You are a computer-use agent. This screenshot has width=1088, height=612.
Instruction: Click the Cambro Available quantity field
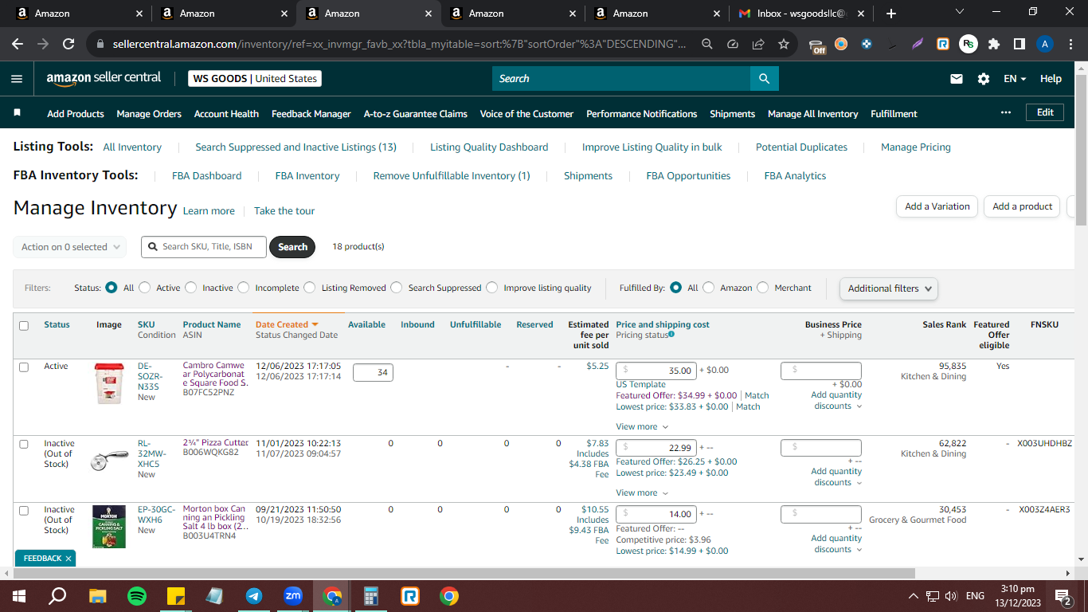[x=374, y=372]
